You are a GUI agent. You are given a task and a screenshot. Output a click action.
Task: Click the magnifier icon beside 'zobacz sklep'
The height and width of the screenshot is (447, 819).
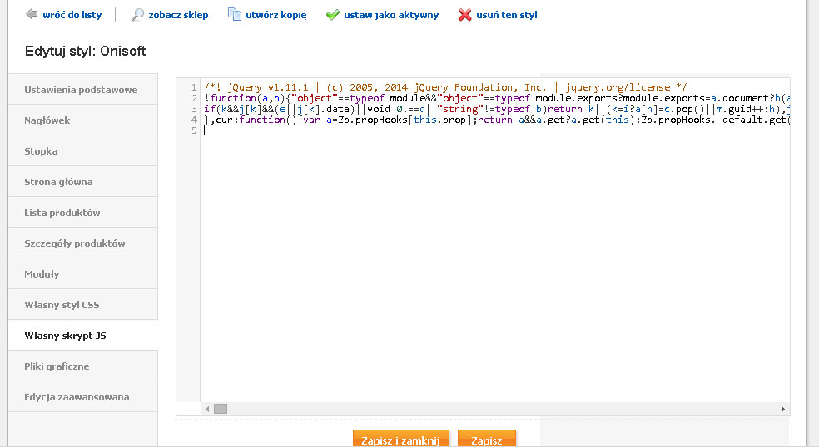pos(137,15)
